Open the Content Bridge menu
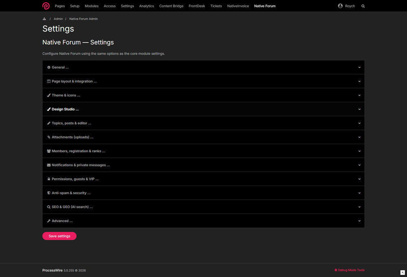This screenshot has height=277, width=407. click(x=171, y=6)
